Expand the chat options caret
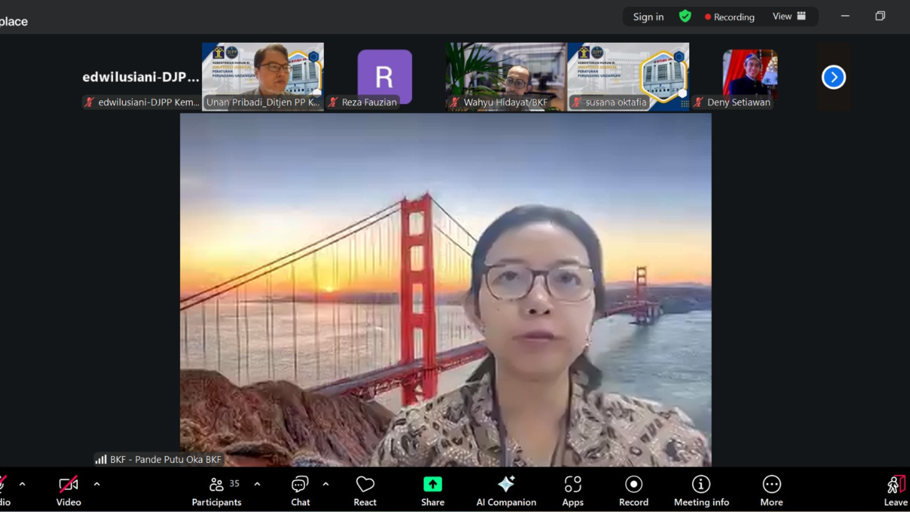Screen dimensions: 910x512 (326, 484)
